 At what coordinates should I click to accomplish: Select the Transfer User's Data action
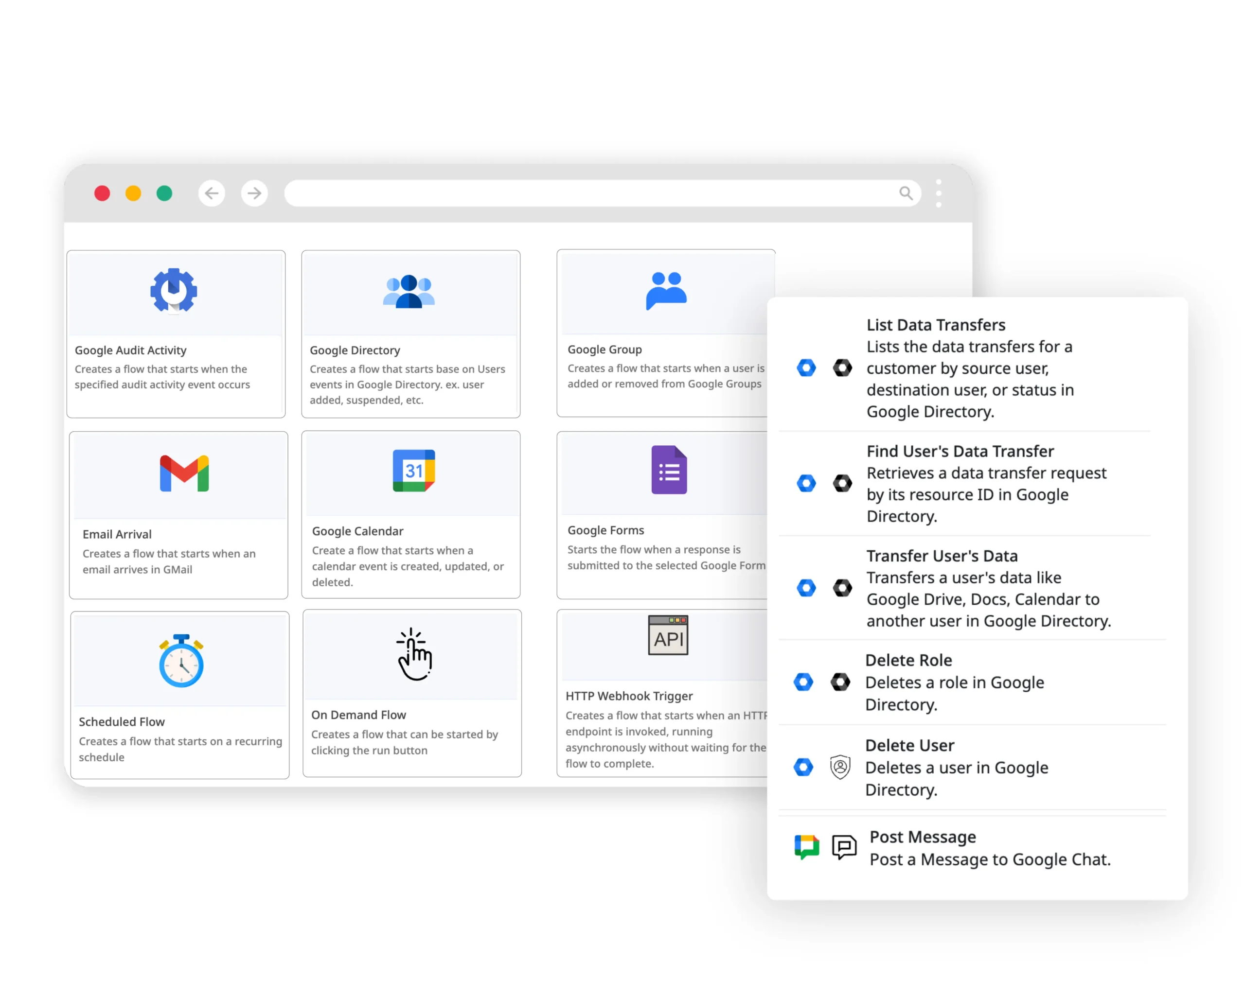pos(942,556)
